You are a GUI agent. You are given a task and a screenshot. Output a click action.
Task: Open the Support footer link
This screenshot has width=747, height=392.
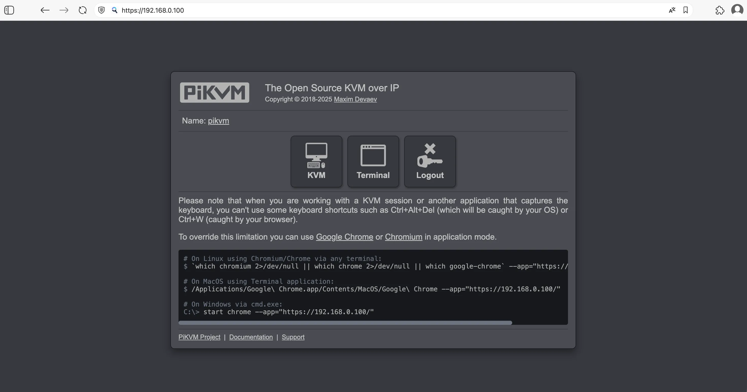tap(293, 337)
